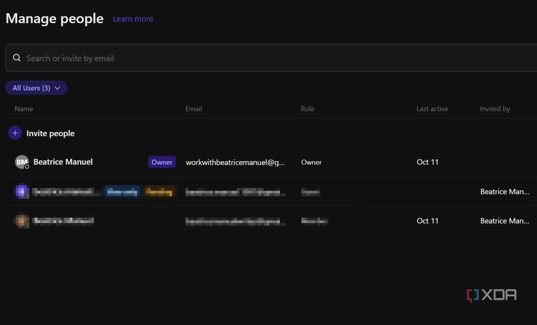Click the Invited by column header
537x325 pixels.
pos(495,109)
